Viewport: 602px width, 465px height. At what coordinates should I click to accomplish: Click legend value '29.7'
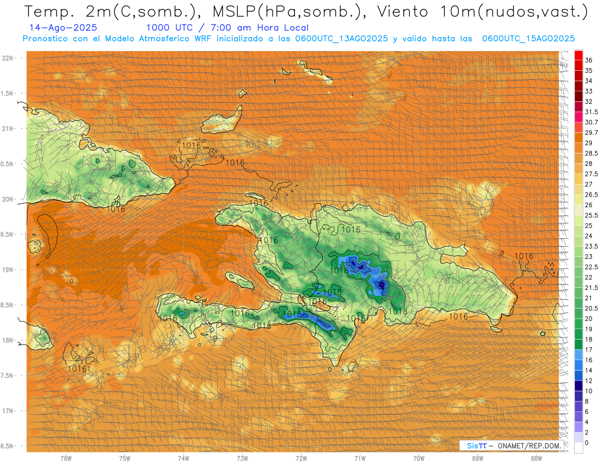(591, 132)
